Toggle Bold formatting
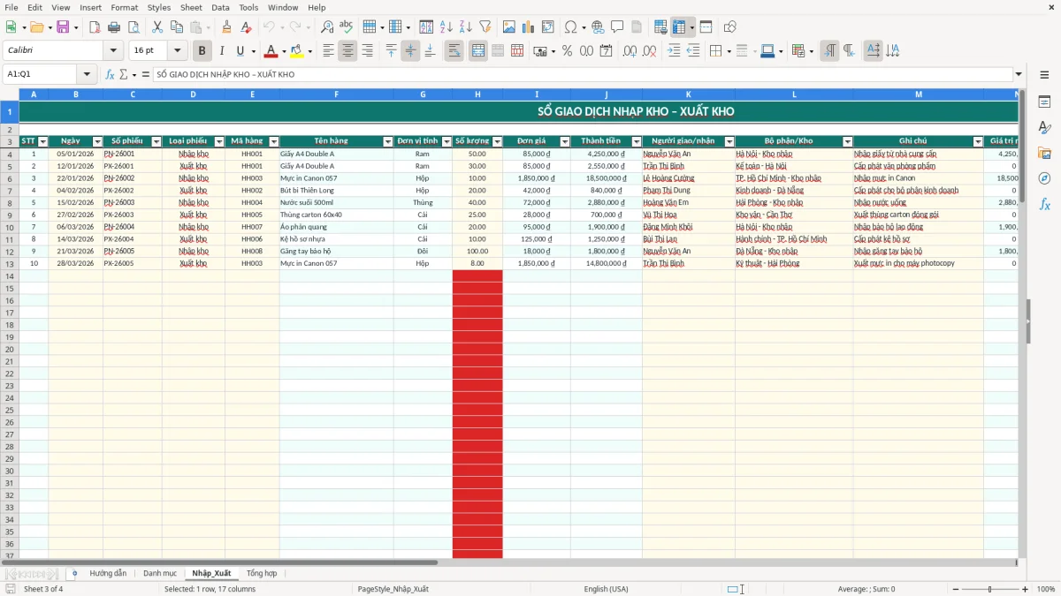Image resolution: width=1061 pixels, height=596 pixels. [x=202, y=51]
